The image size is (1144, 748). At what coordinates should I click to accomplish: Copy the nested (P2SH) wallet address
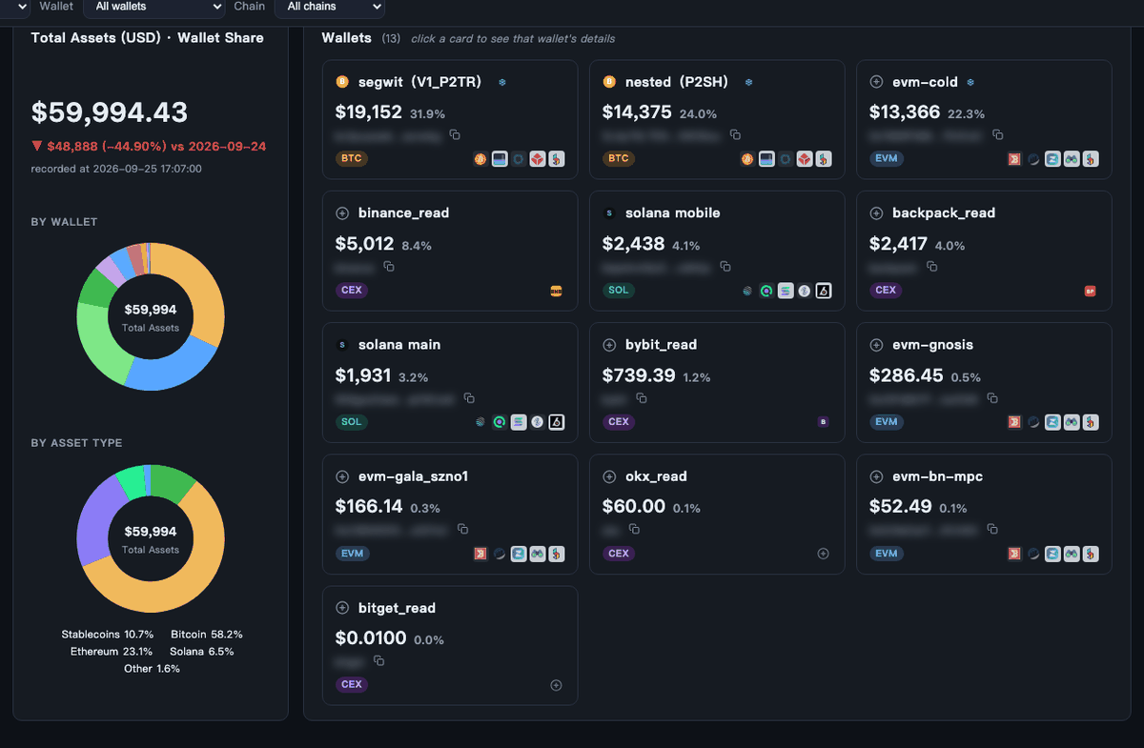(x=735, y=135)
